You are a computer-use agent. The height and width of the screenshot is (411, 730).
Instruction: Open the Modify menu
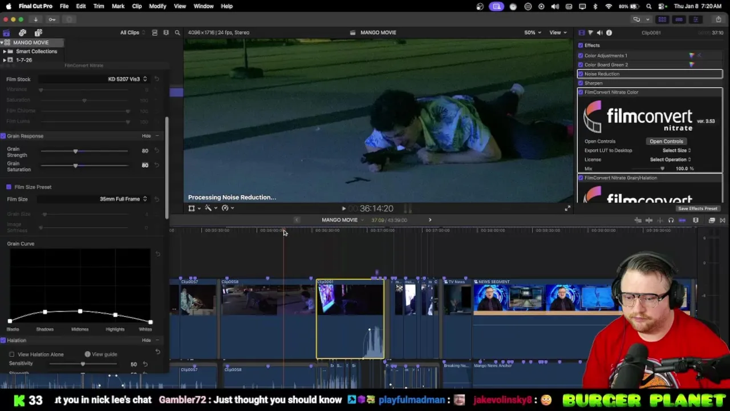(x=157, y=6)
